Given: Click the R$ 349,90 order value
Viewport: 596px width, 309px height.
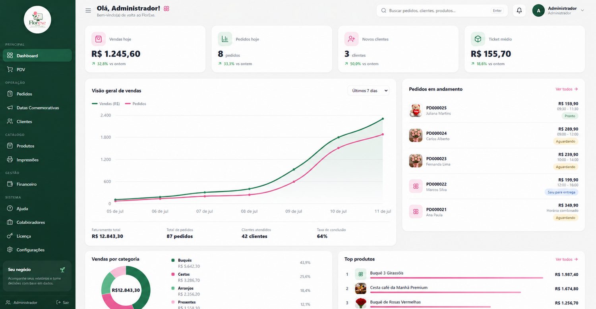Looking at the screenshot, I should [x=568, y=205].
